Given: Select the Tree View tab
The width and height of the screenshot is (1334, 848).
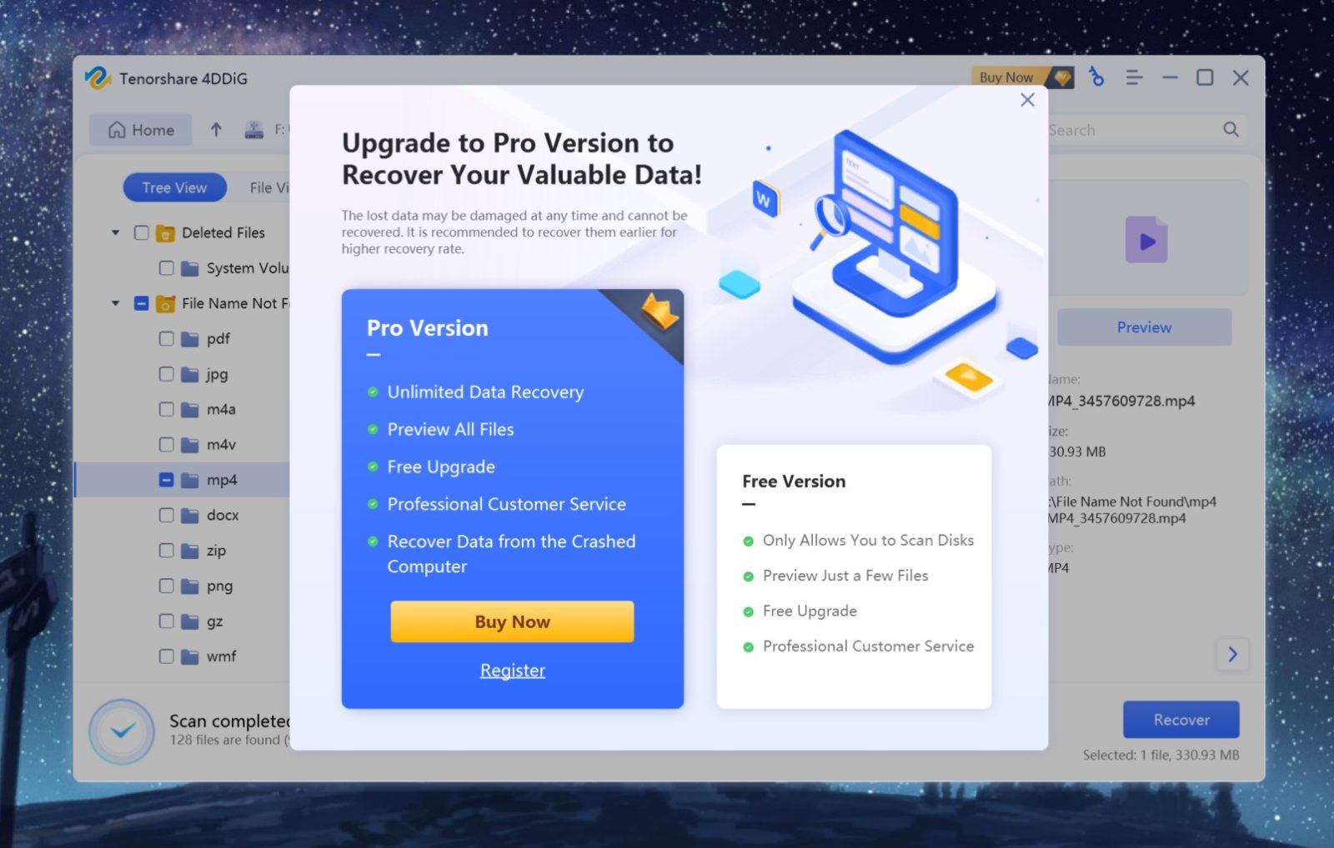Looking at the screenshot, I should [173, 187].
